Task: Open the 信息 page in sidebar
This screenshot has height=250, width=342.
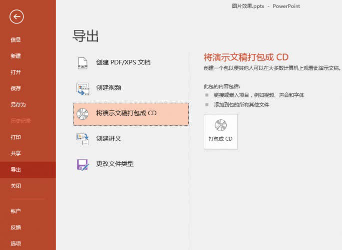Action: [x=16, y=40]
